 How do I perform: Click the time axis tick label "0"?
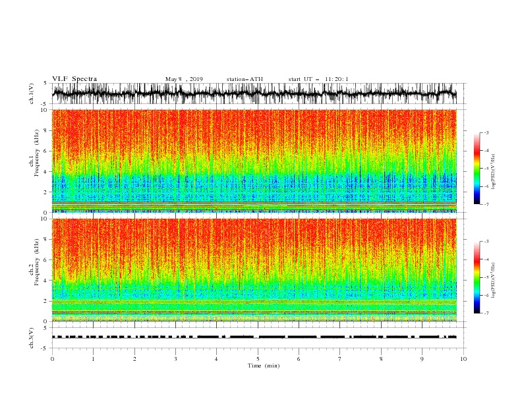(52, 359)
